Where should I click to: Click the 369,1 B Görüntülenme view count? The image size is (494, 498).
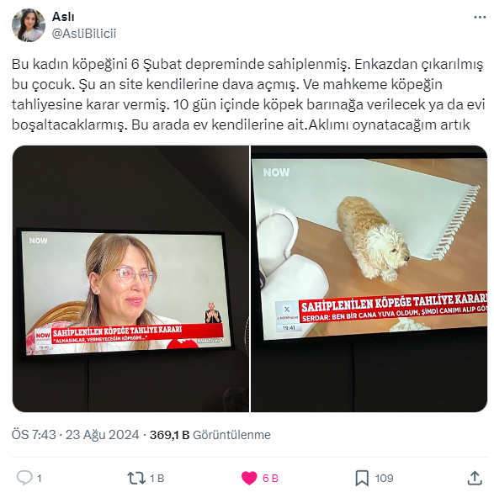(x=210, y=434)
